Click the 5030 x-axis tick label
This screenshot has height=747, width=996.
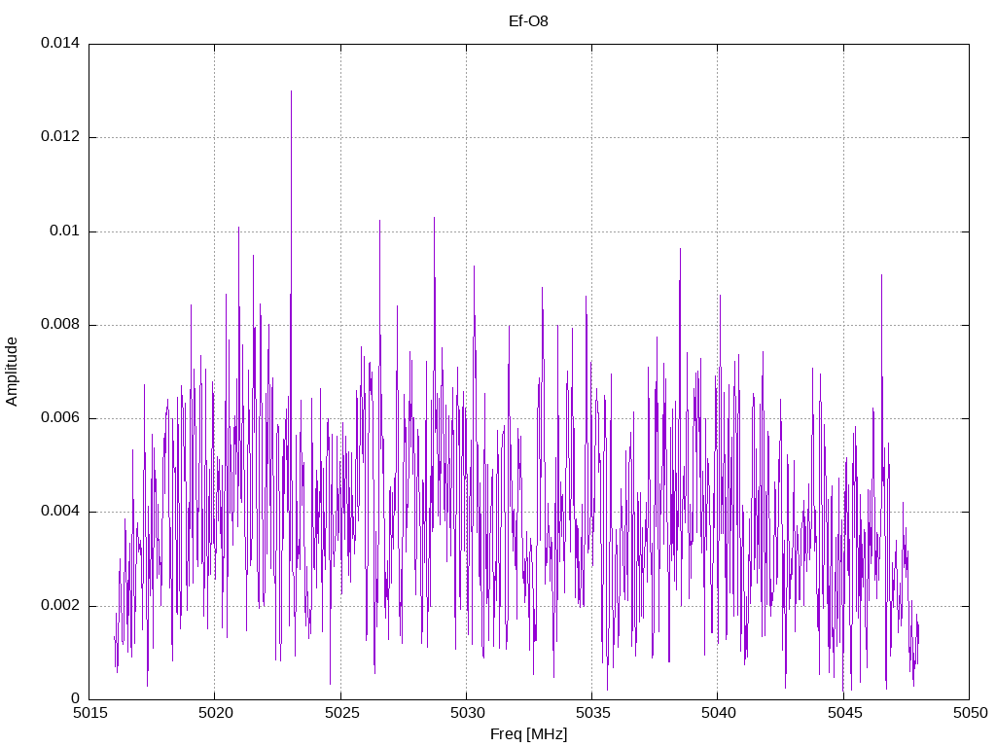[467, 713]
